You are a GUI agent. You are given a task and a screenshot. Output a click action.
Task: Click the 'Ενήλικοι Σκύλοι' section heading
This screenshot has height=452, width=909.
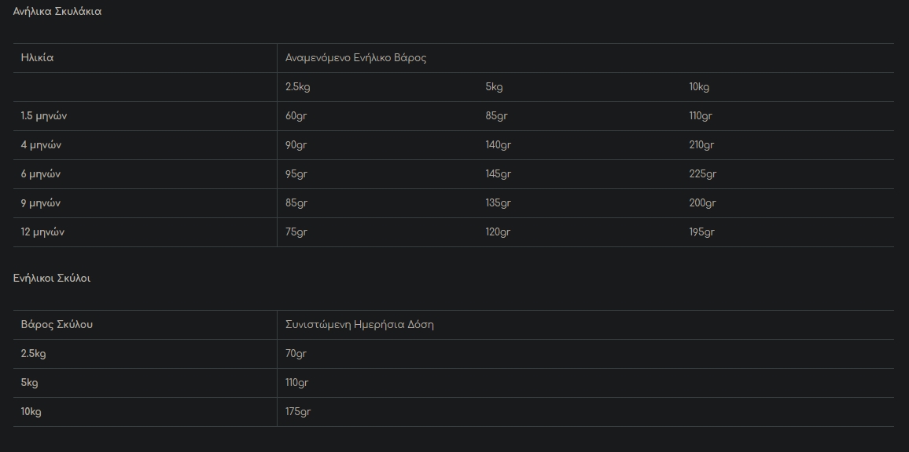click(52, 279)
